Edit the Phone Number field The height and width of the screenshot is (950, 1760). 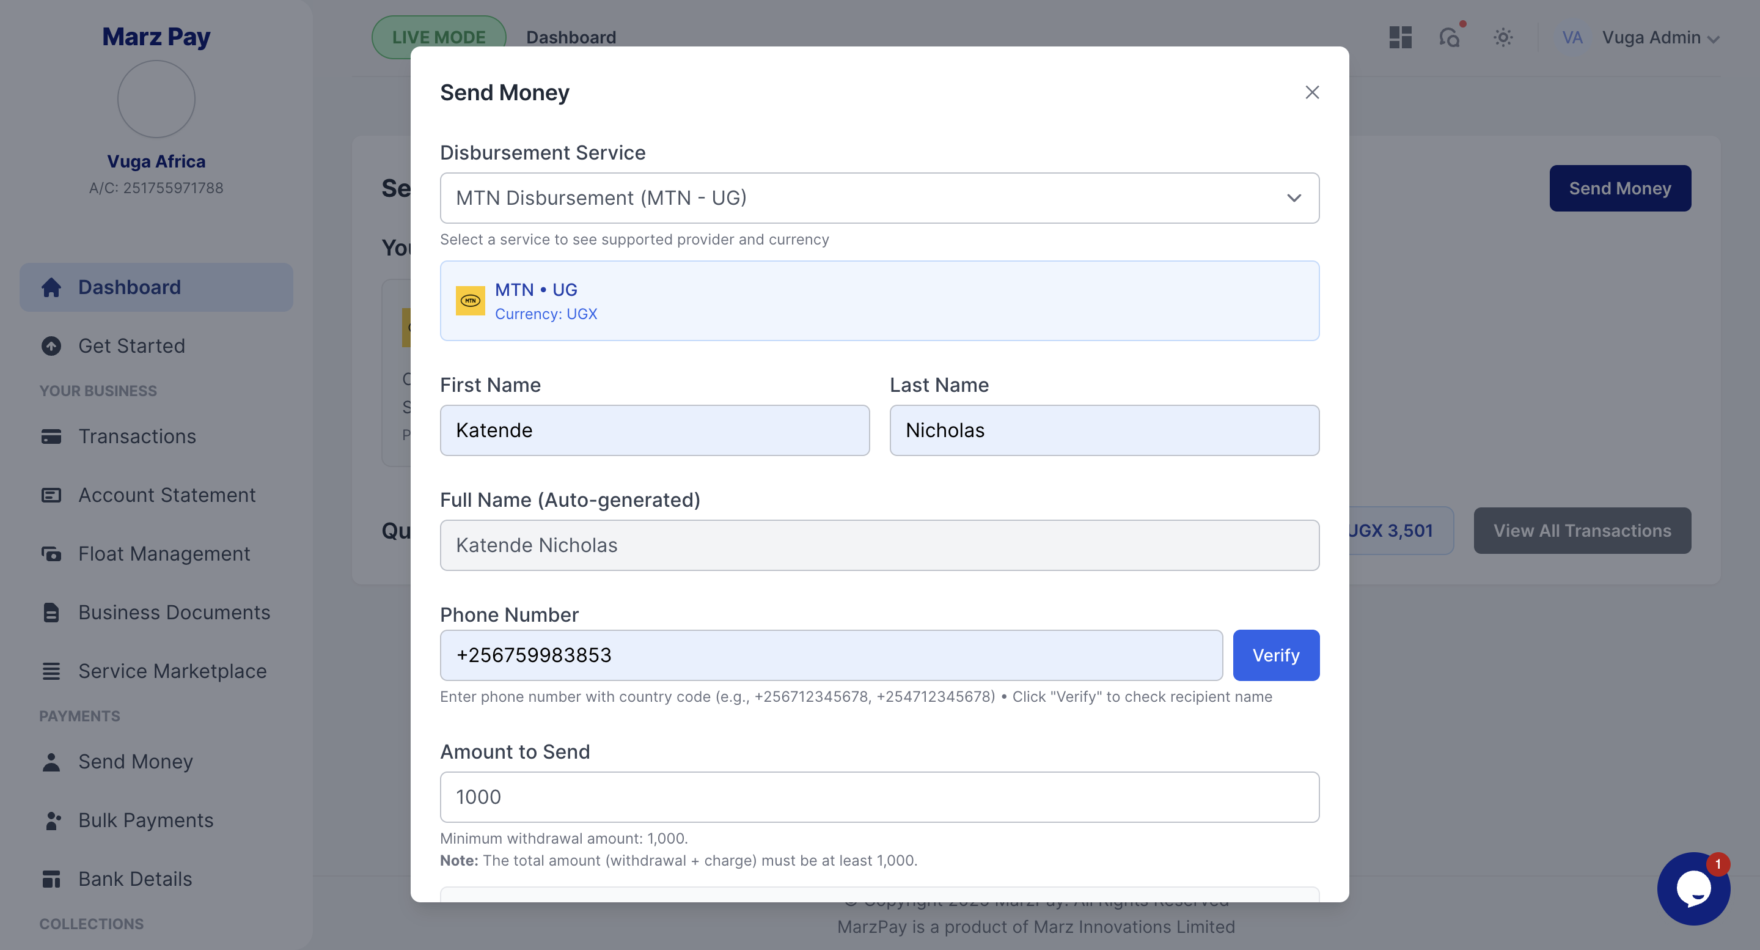(x=831, y=655)
